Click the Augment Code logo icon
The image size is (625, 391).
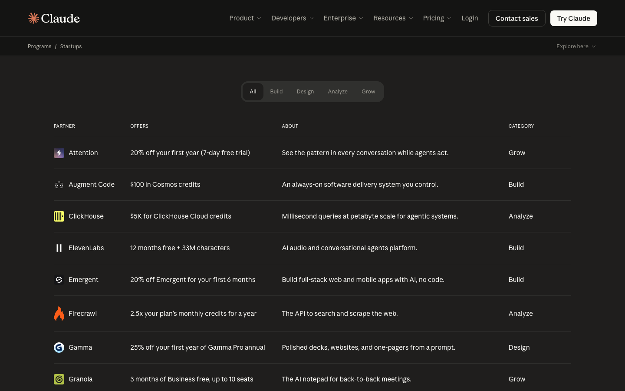pyautogui.click(x=59, y=185)
